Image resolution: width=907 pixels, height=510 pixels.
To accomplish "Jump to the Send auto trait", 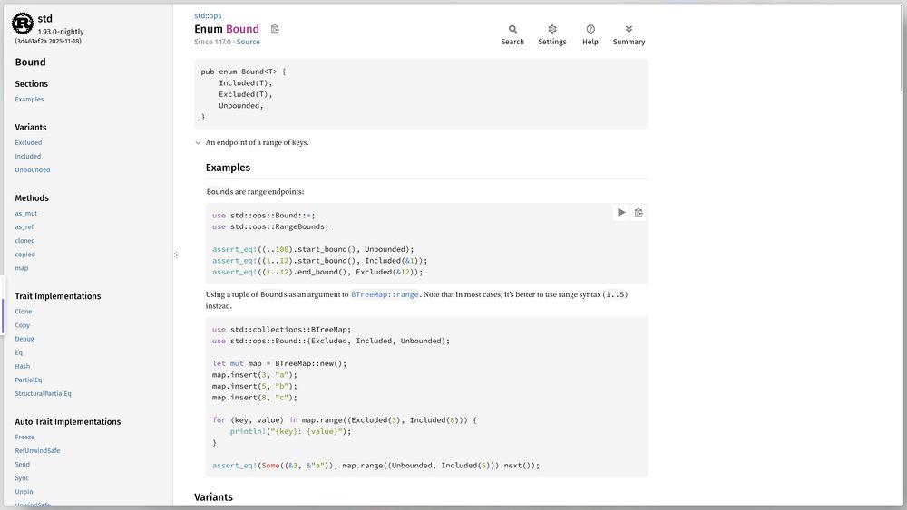I will (x=22, y=465).
